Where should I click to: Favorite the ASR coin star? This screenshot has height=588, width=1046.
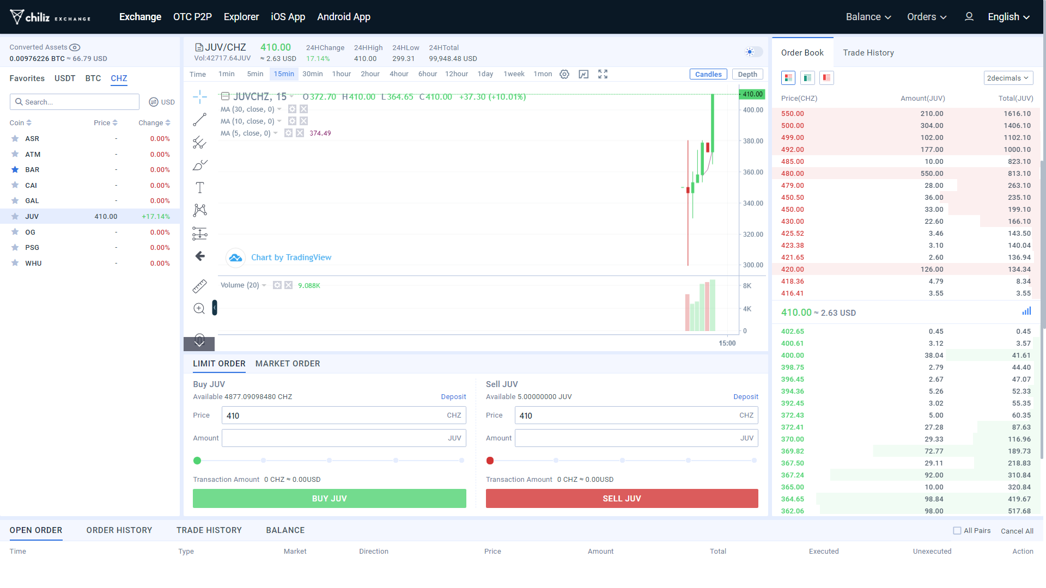[x=15, y=138]
